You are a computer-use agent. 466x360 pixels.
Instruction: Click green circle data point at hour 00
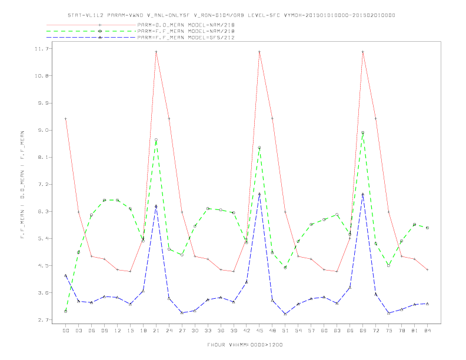tap(66, 311)
